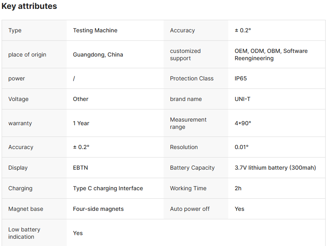326x246 pixels.
Task: Click the Protection Class label
Action: click(x=191, y=78)
